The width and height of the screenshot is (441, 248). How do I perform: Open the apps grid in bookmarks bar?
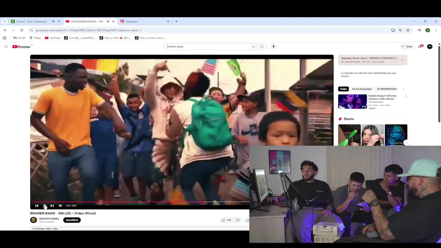tap(4, 38)
